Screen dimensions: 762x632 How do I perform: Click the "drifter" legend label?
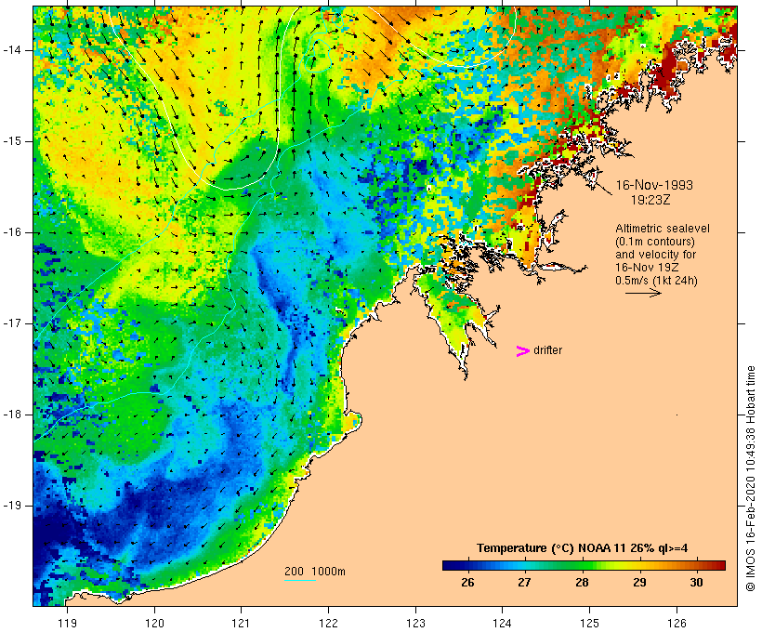(x=547, y=350)
